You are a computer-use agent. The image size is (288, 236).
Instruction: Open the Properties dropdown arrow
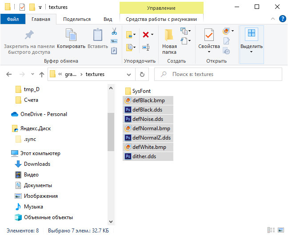click(209, 52)
